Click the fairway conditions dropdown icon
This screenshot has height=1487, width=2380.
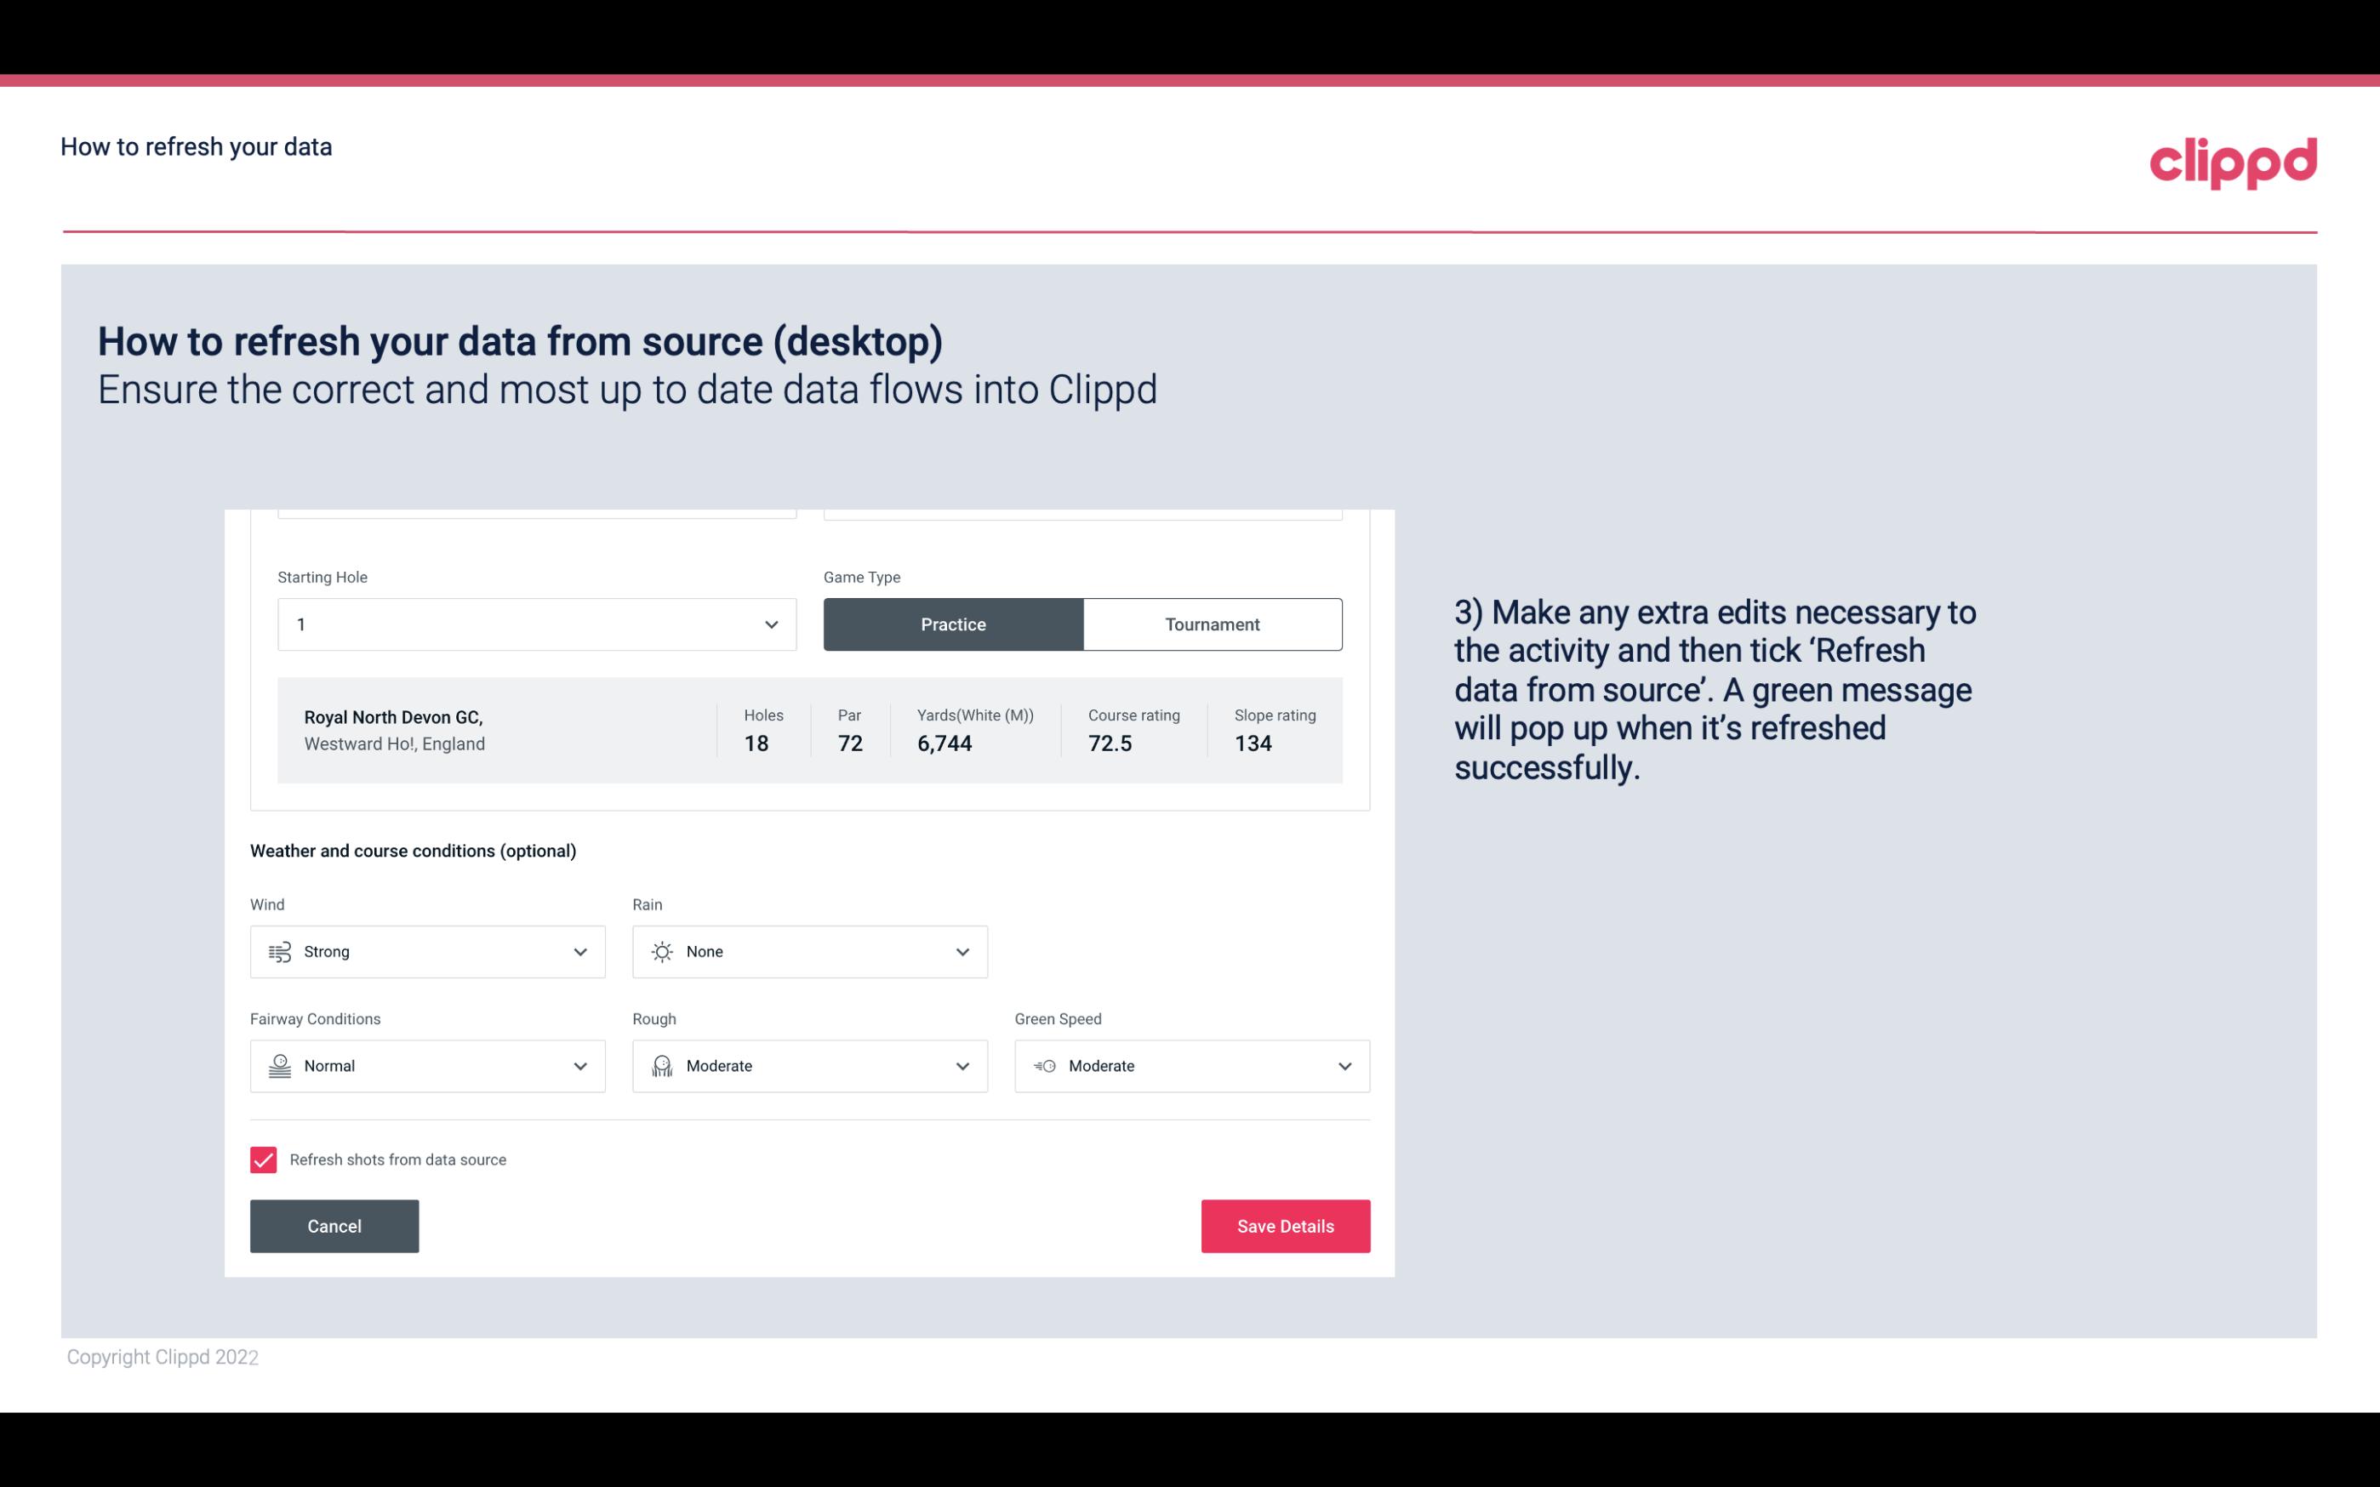(x=581, y=1066)
